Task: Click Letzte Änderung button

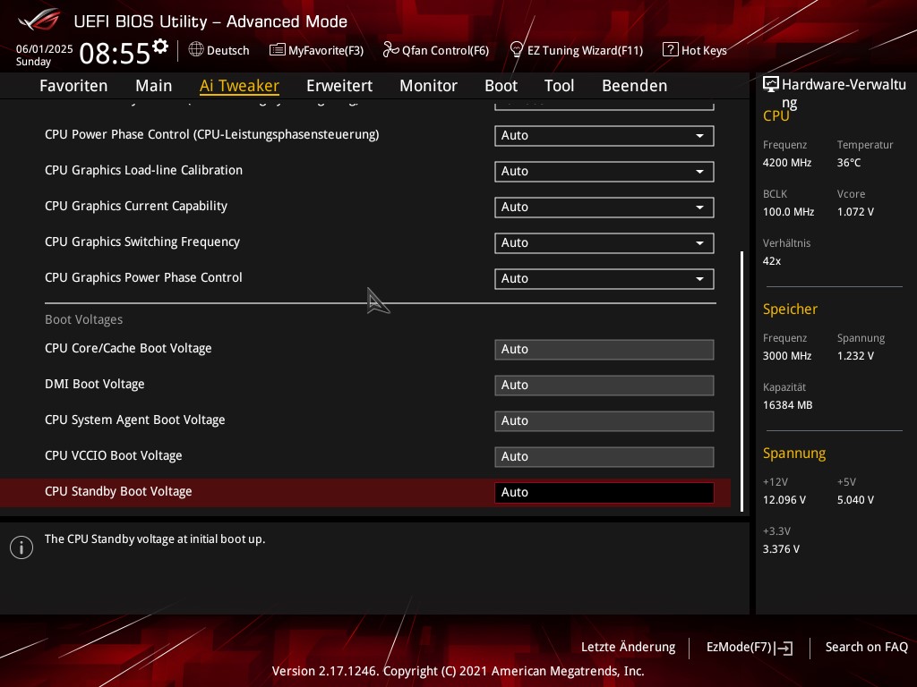Action: [628, 648]
